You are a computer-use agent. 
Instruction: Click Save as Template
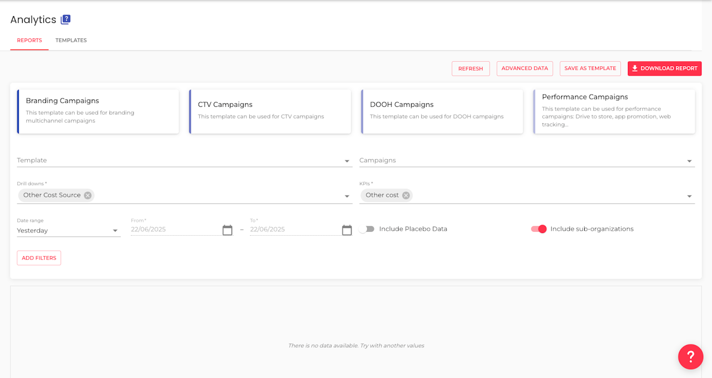point(590,68)
